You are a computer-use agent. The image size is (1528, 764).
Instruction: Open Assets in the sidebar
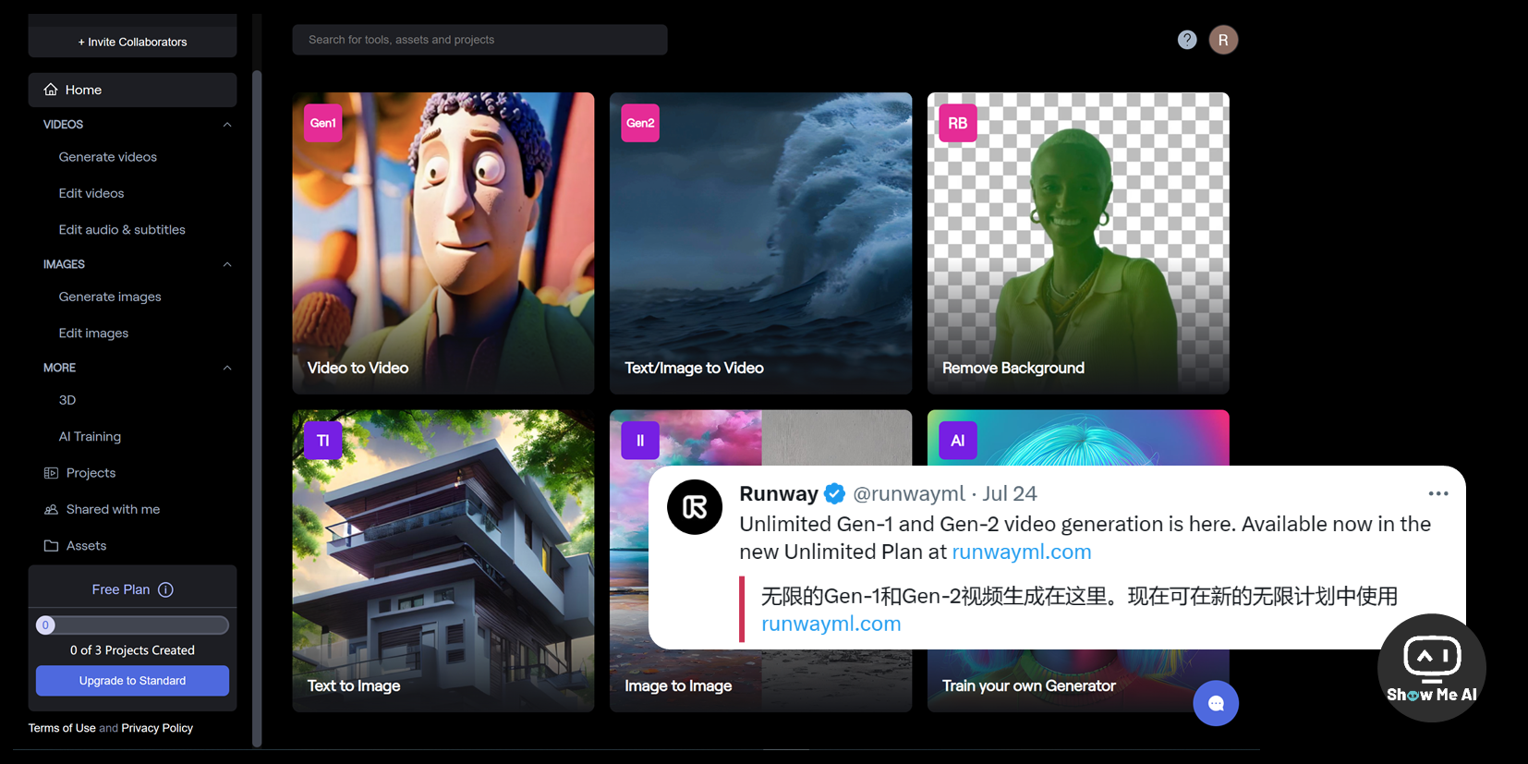86,546
